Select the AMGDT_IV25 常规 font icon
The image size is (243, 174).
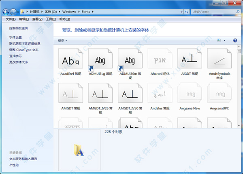point(100,93)
